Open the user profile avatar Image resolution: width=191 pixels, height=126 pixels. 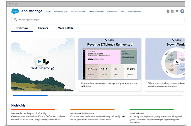[x=182, y=11]
